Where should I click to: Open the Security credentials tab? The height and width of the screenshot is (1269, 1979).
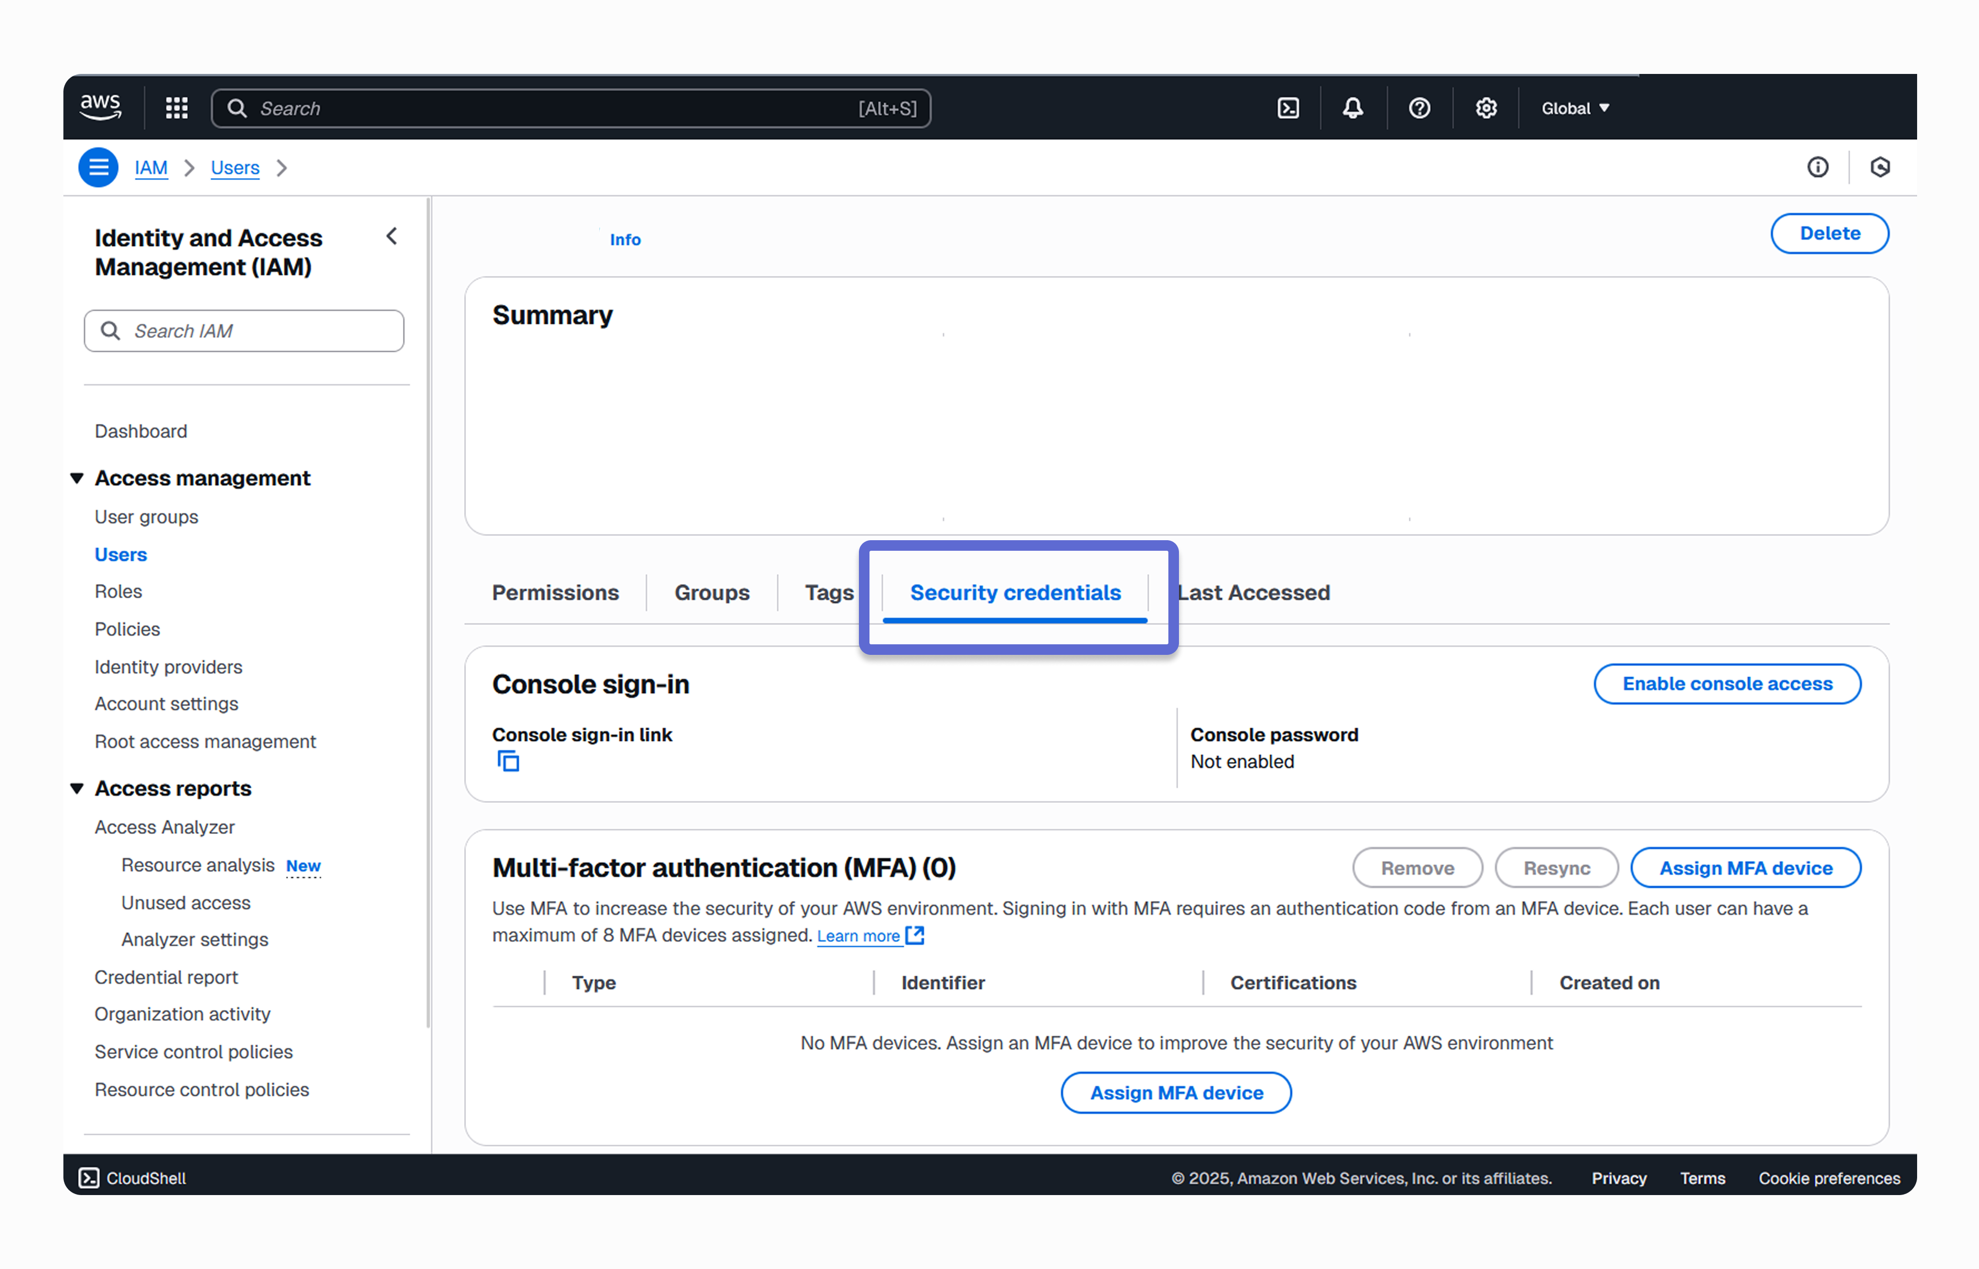(1015, 593)
